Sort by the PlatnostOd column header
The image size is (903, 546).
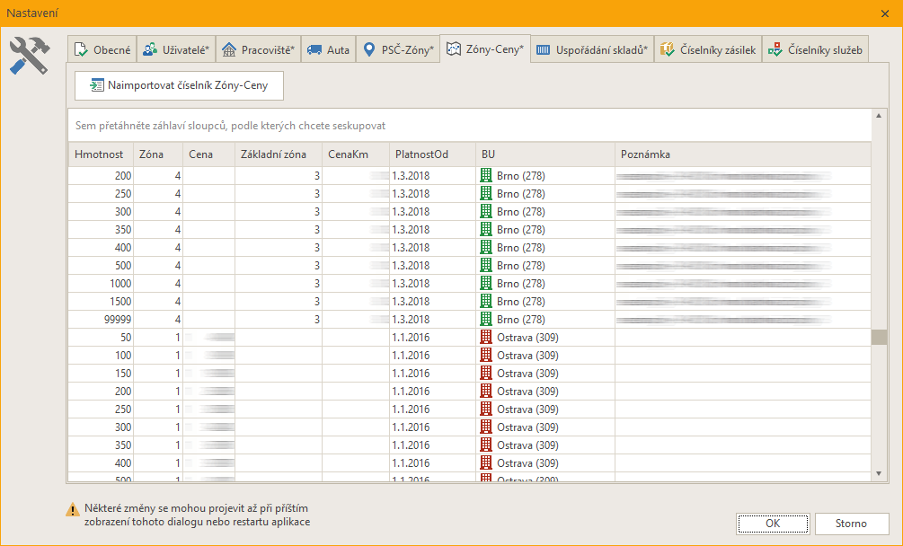tap(421, 154)
